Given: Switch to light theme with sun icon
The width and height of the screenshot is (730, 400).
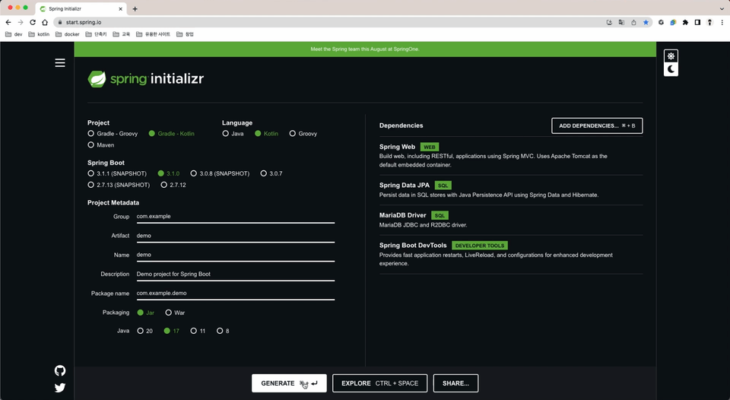Looking at the screenshot, I should pos(671,56).
